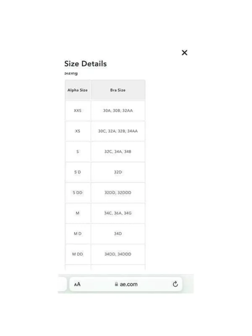
Task: Click the XS size row label
Action: tap(78, 131)
